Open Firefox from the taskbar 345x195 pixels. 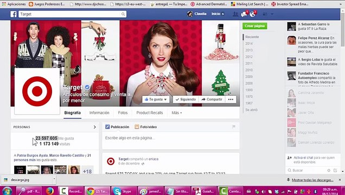coord(50,191)
